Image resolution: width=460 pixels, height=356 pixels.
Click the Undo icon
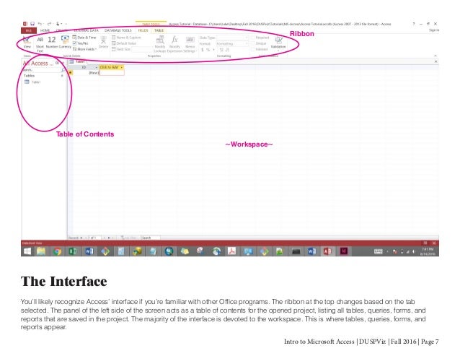[x=40, y=24]
